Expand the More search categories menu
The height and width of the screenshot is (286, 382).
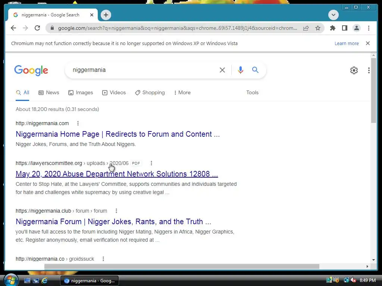click(182, 93)
